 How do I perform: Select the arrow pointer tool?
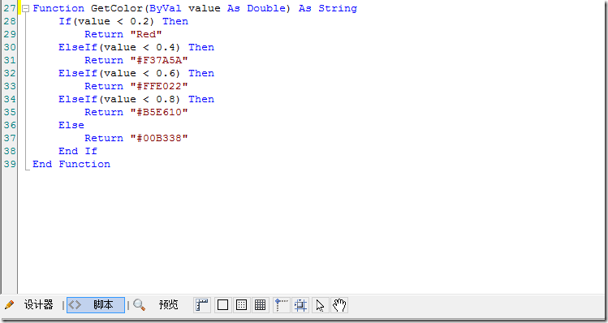click(x=320, y=305)
